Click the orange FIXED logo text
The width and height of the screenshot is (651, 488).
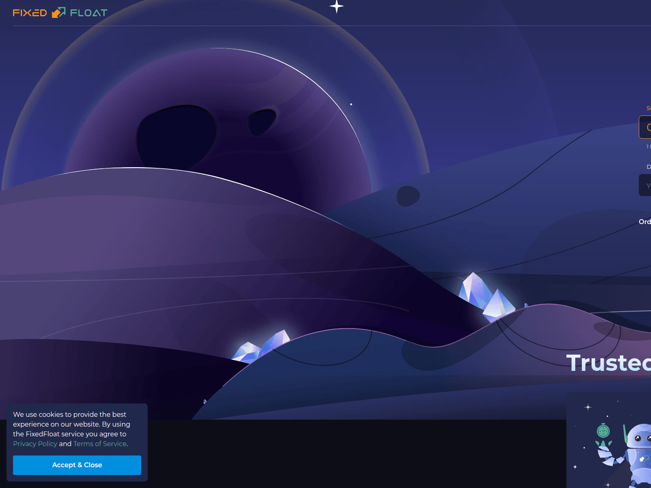30,13
